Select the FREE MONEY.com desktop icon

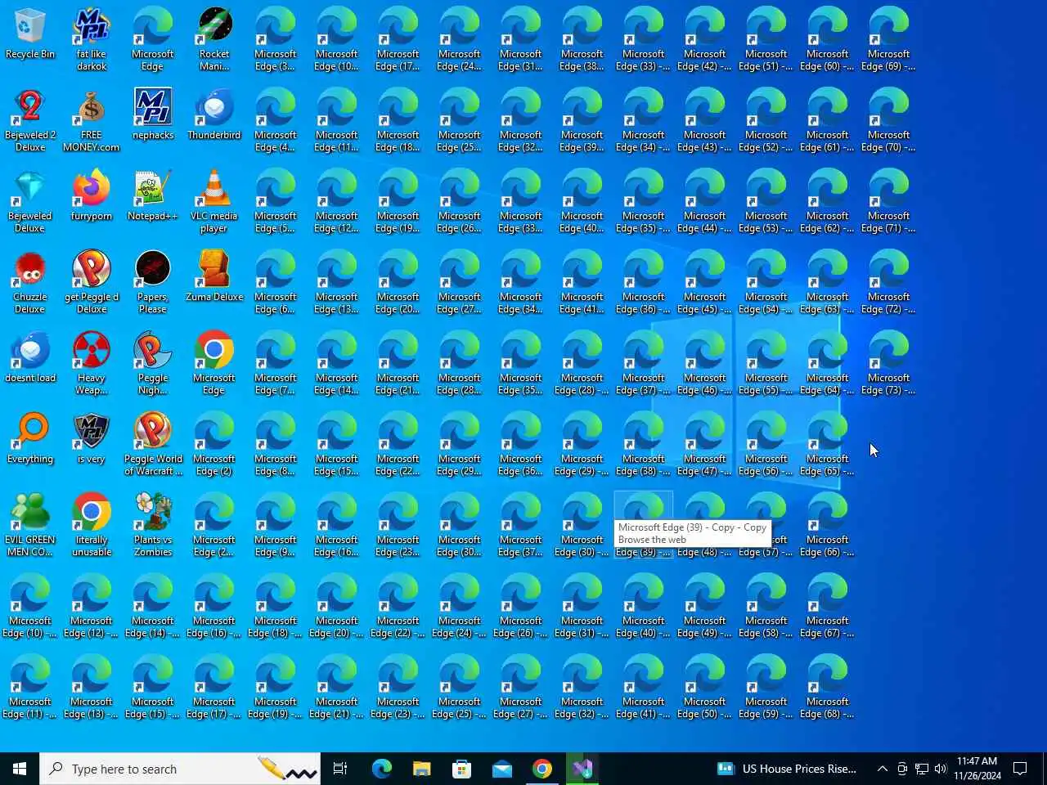[x=92, y=120]
